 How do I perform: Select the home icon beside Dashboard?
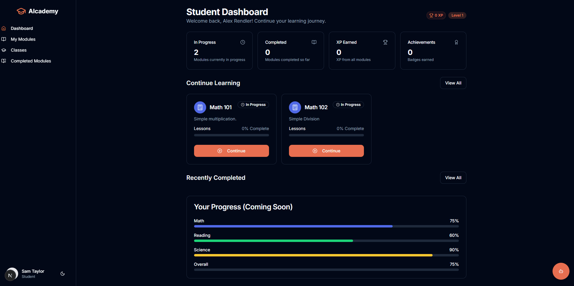[4, 28]
